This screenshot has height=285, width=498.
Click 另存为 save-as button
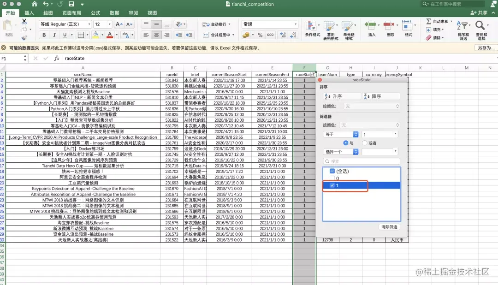point(486,47)
